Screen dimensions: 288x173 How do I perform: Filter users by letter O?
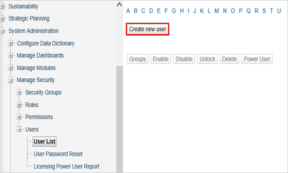[233, 11]
